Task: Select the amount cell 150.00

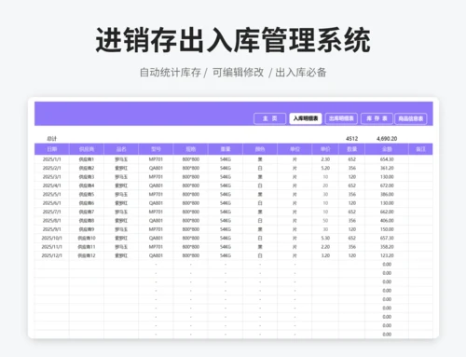Action: click(x=387, y=229)
